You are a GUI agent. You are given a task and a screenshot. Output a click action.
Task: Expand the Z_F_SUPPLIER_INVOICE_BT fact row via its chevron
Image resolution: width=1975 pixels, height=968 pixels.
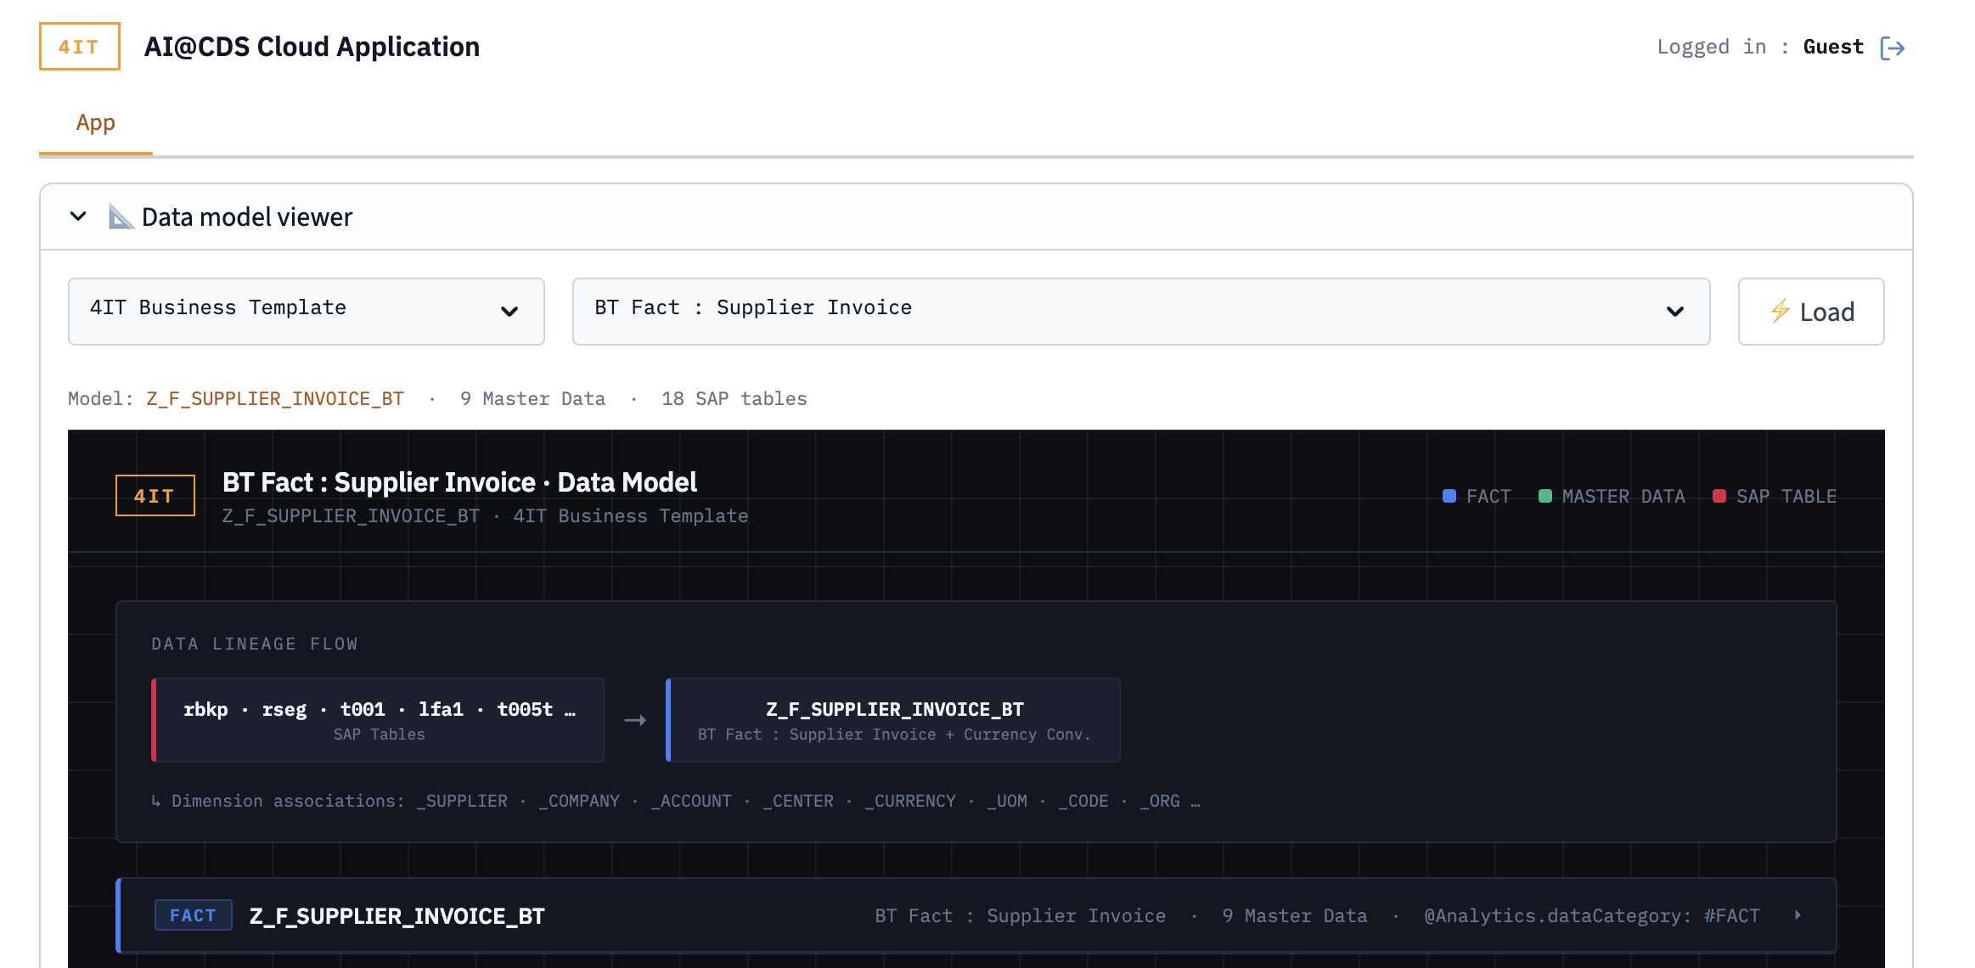click(1798, 915)
